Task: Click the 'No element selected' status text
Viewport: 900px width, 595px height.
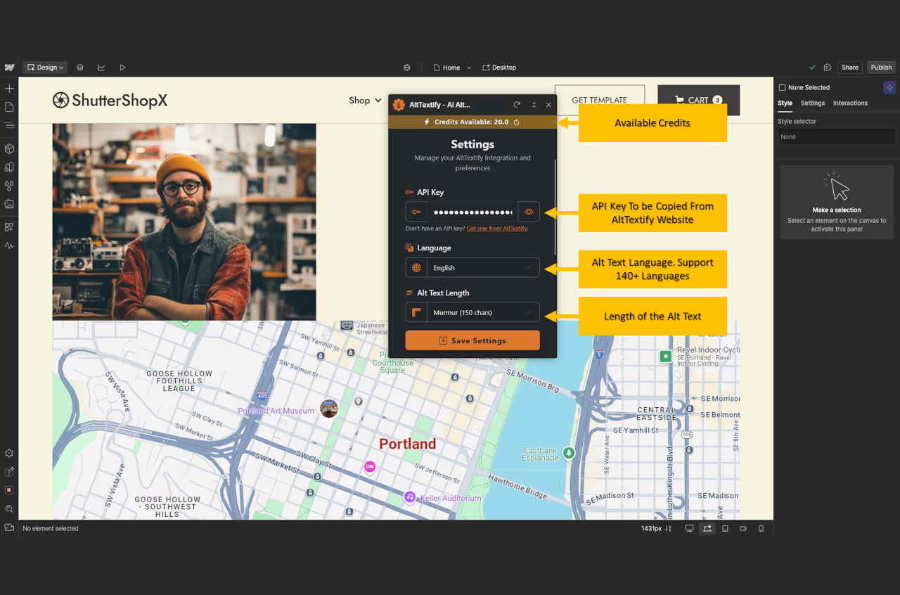Action: pos(51,528)
